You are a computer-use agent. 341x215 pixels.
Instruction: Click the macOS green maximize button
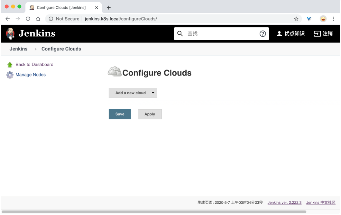[19, 7]
